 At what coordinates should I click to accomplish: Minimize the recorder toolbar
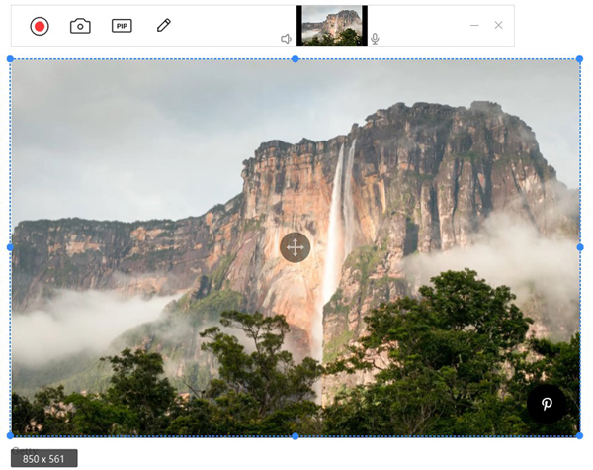[x=474, y=25]
